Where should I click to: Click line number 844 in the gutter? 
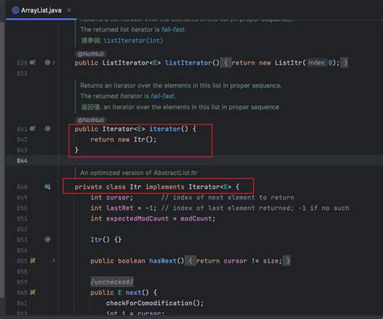point(22,161)
